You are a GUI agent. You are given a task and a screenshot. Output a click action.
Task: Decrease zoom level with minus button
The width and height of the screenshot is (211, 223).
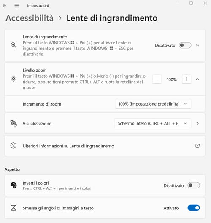point(157,79)
